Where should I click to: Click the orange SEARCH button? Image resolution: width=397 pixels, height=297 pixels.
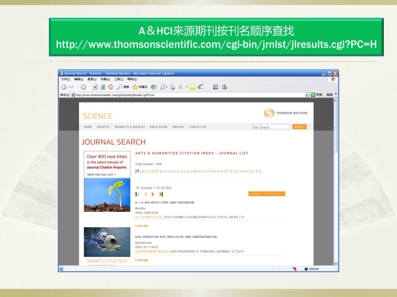click(x=300, y=127)
